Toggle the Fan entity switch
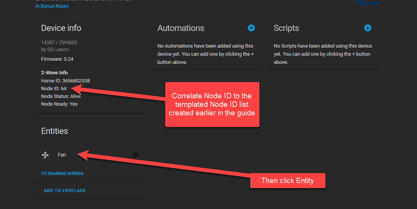Screen dimensions: 417x209 133,155
